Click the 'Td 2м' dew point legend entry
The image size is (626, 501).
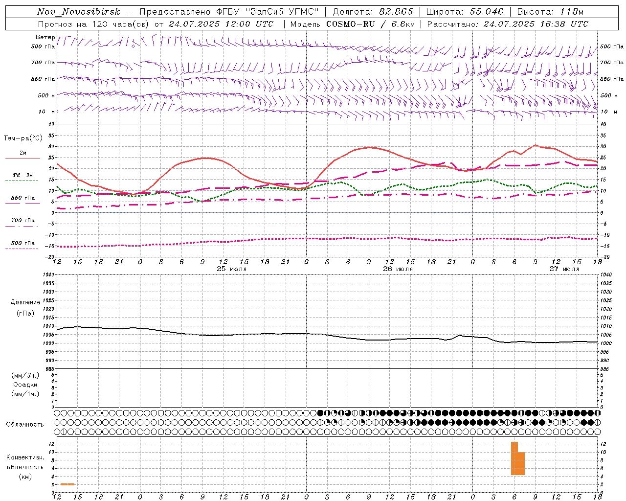tap(23, 175)
